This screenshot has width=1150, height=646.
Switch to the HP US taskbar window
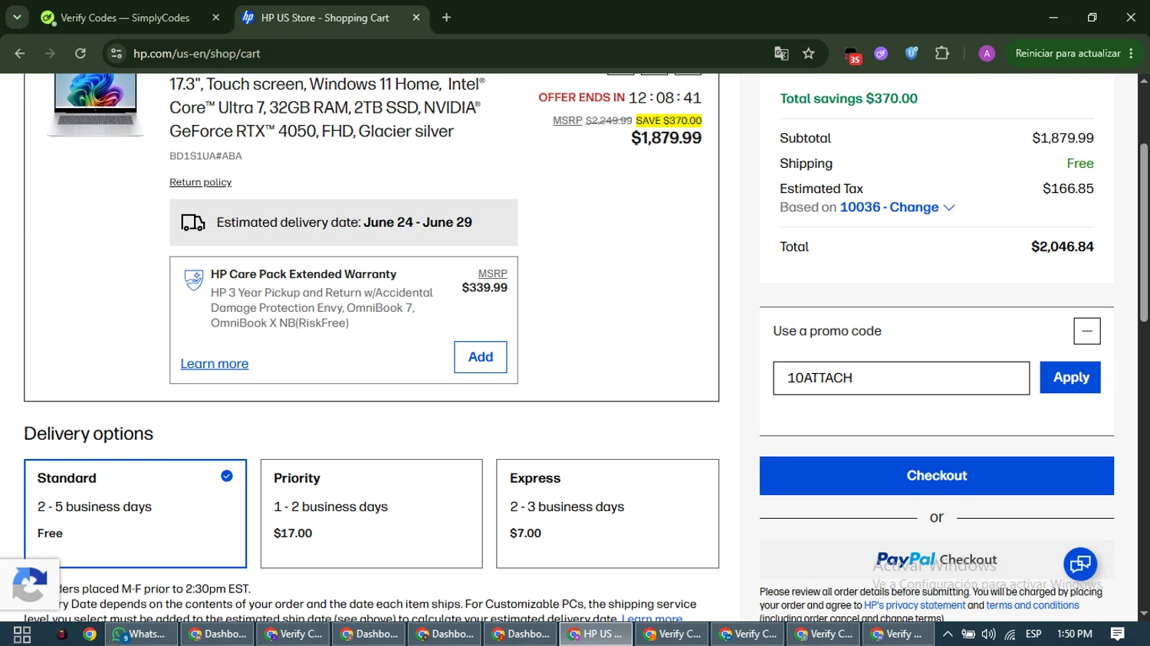click(596, 635)
